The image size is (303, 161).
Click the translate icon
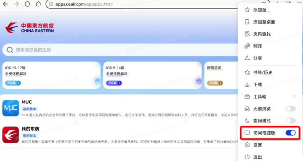(x=247, y=46)
